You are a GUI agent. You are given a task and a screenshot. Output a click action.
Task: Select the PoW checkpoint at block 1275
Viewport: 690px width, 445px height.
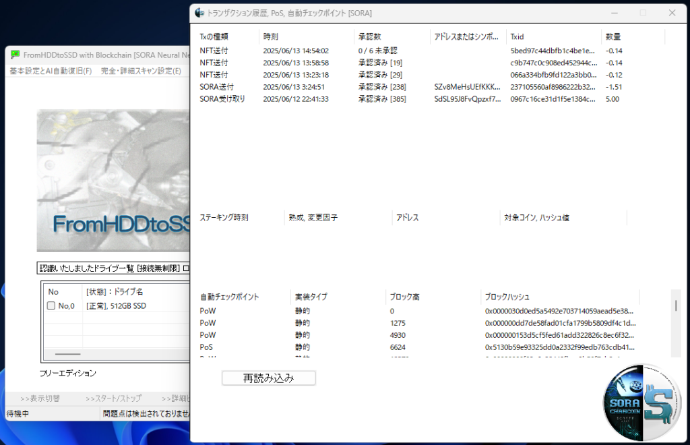click(x=418, y=323)
